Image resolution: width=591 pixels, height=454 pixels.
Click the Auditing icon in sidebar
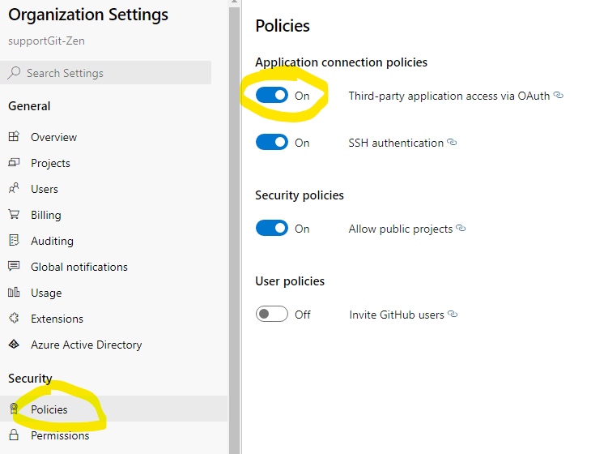[x=14, y=240]
